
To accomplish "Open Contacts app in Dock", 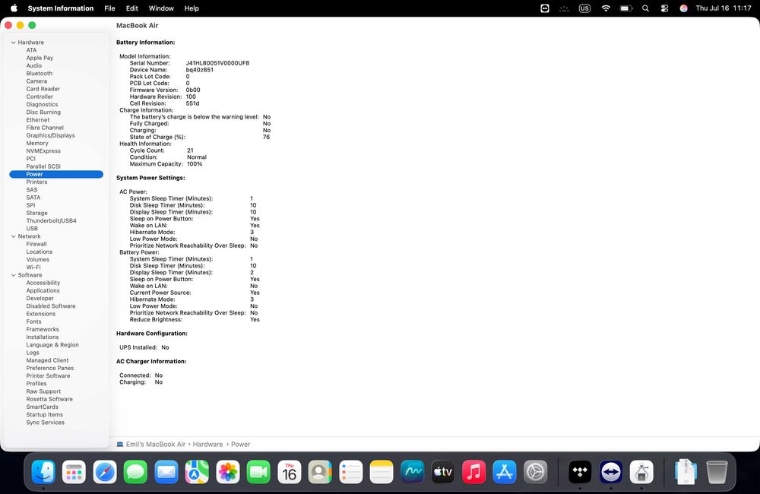I will coord(320,472).
